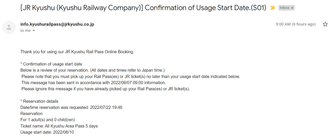Click the "This message has been sent" line
This screenshot has width=332, height=140.
click(x=94, y=83)
